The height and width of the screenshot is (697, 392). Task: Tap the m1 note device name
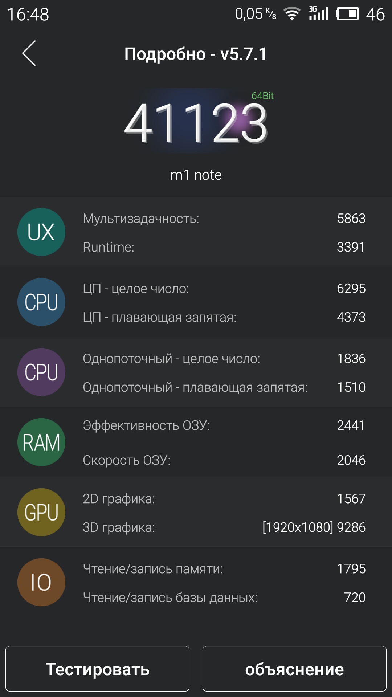(196, 175)
